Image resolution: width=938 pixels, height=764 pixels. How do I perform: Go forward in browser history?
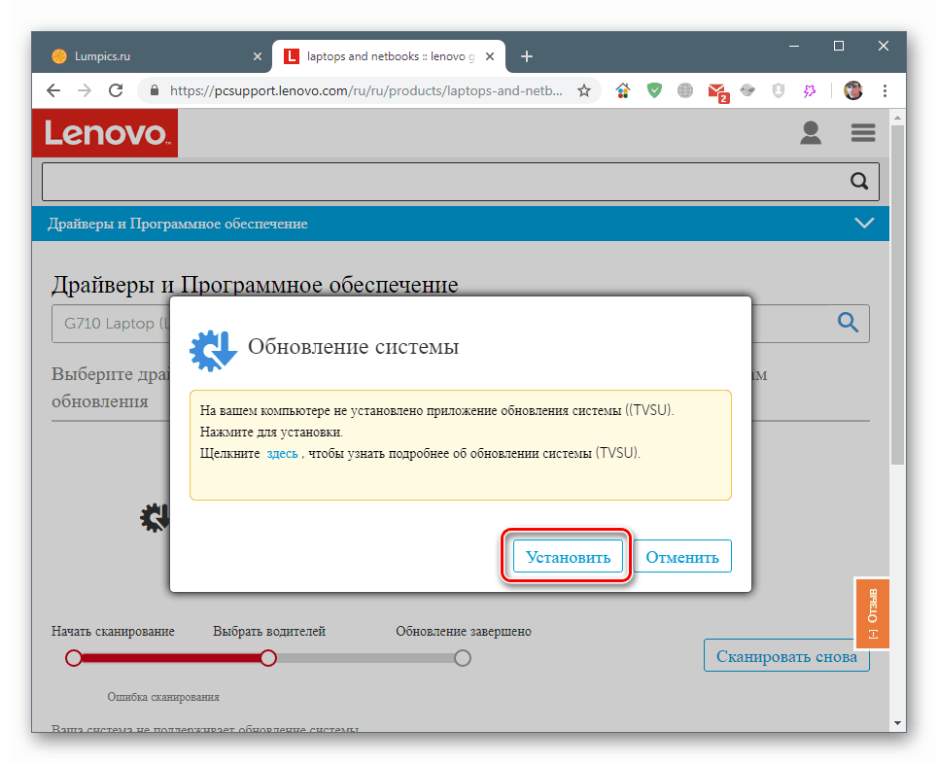(85, 90)
